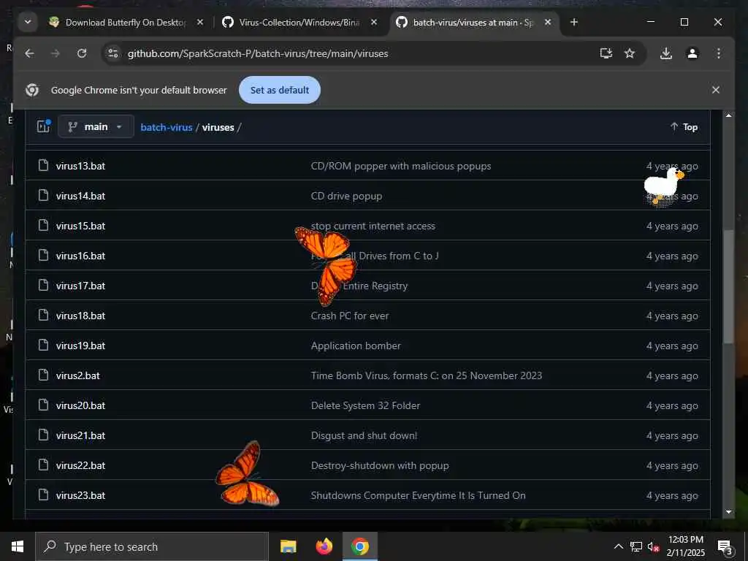
Task: Open virus21.bat file
Action: [x=80, y=435]
